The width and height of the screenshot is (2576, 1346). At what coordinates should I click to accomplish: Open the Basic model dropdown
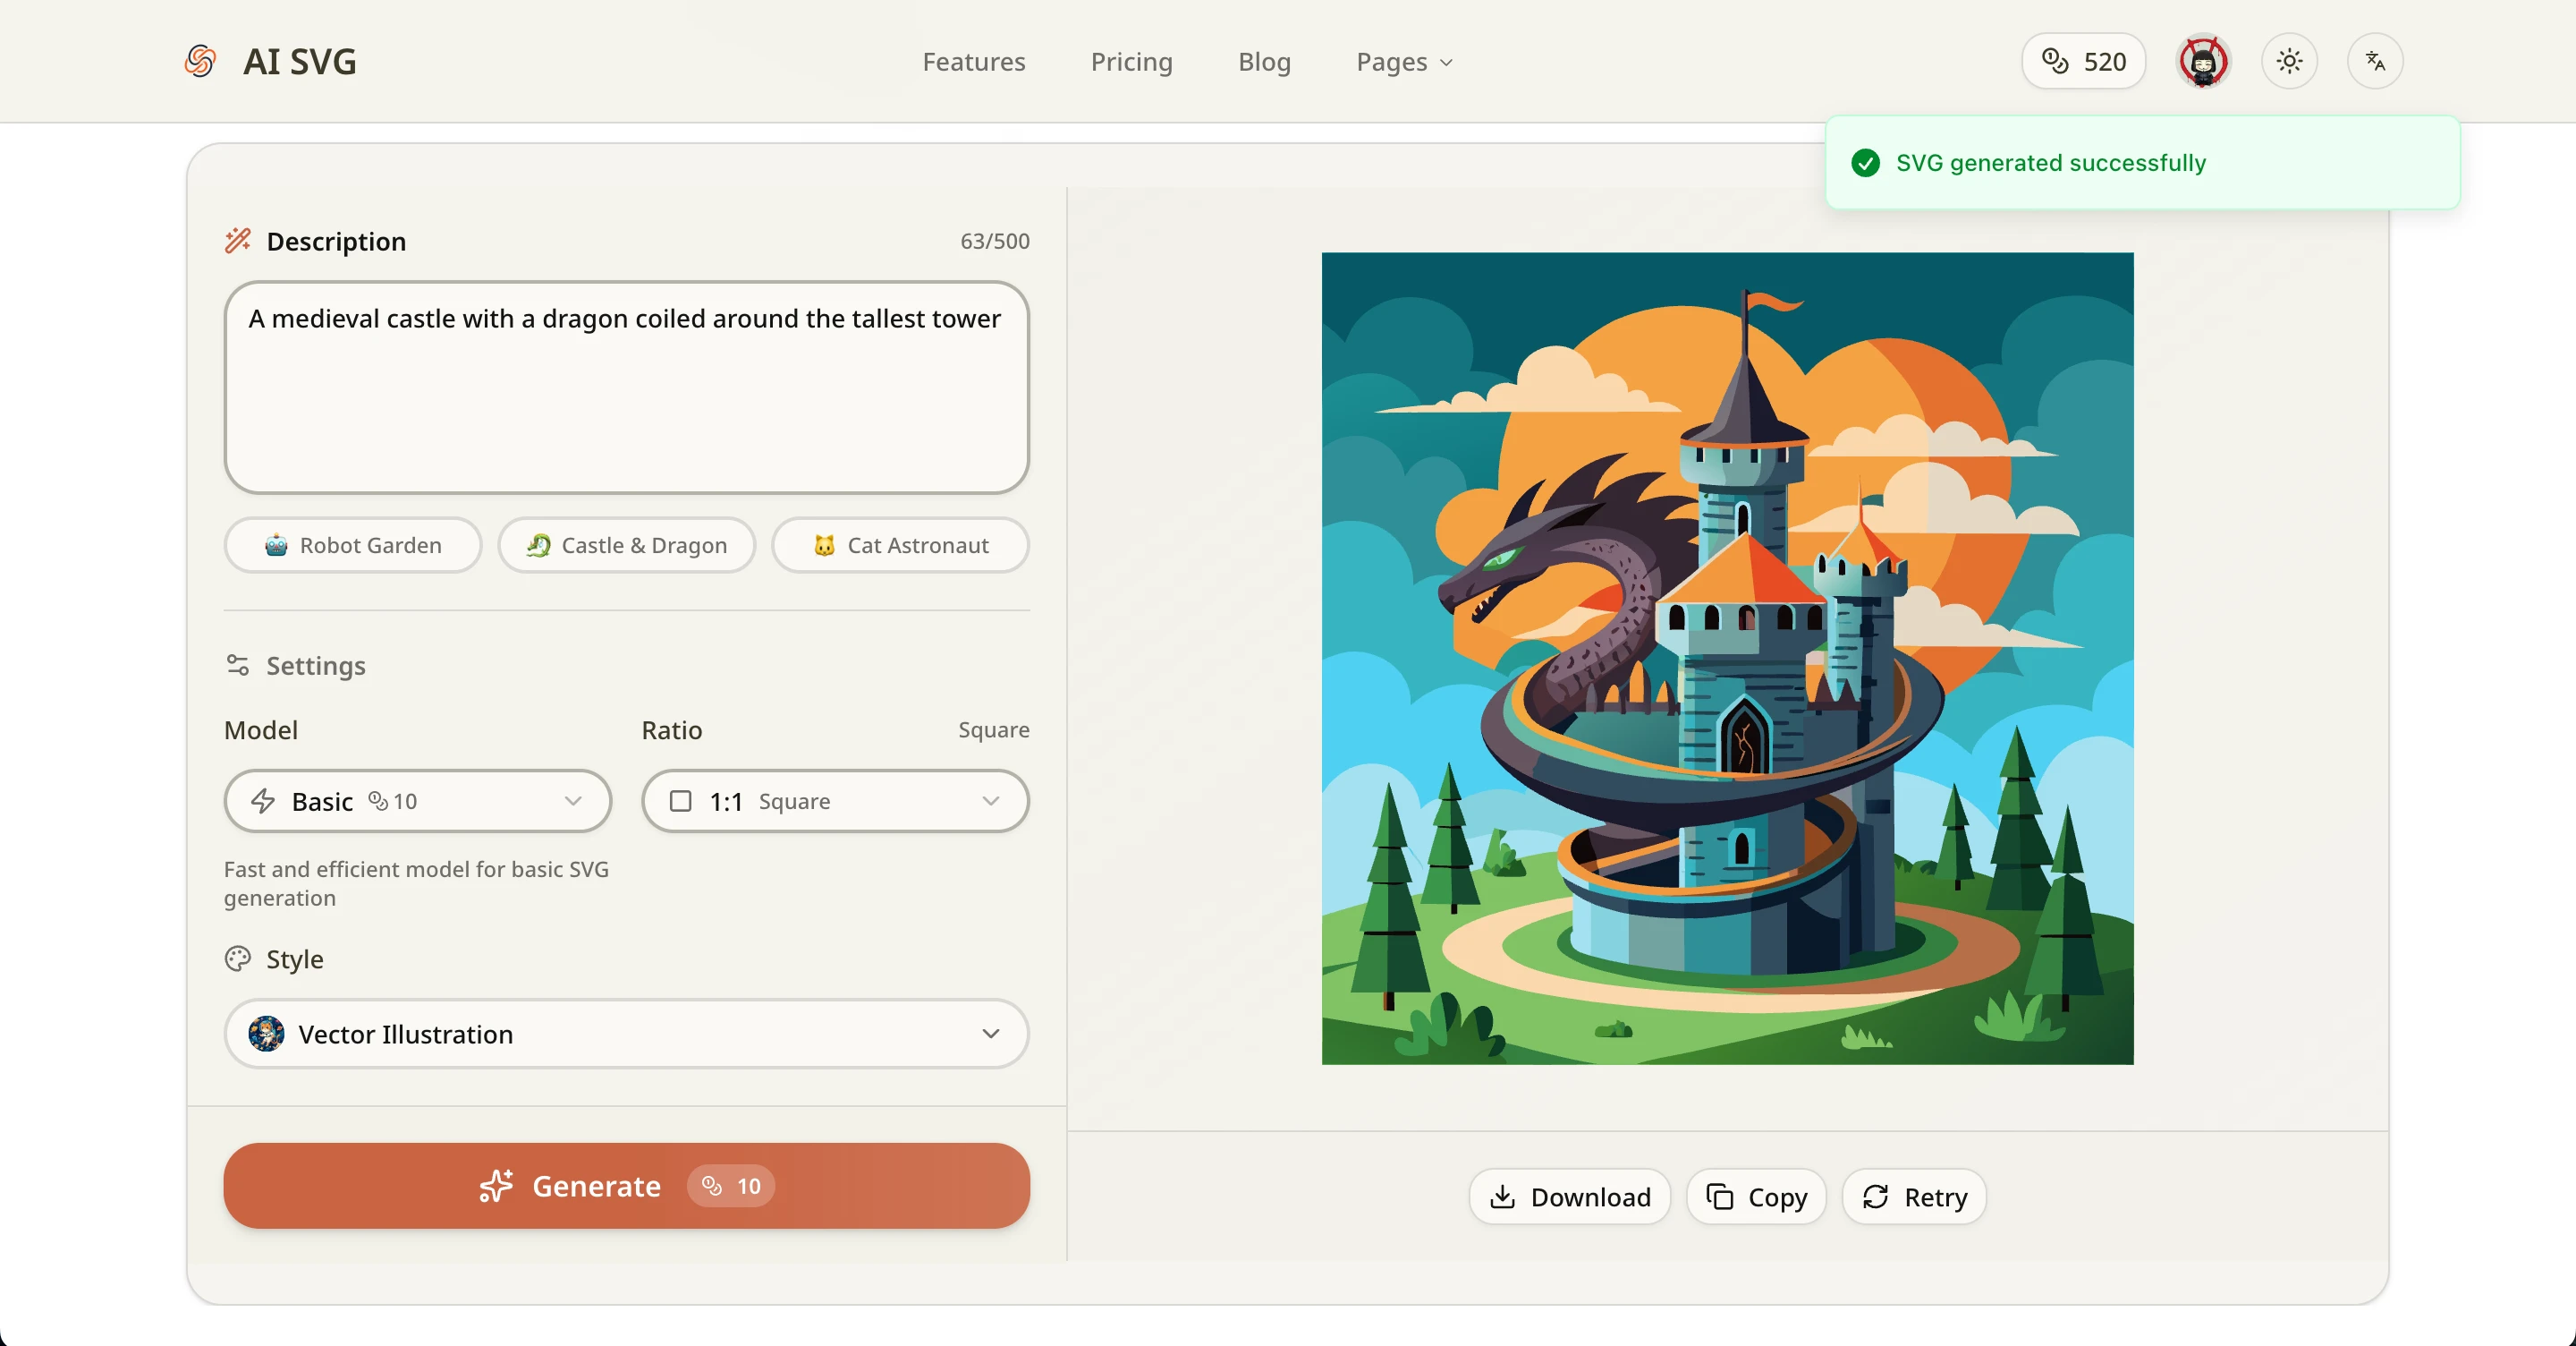[417, 801]
